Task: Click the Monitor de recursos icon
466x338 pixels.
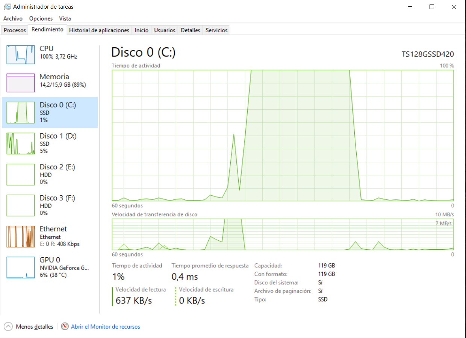Action: pyautogui.click(x=65, y=326)
